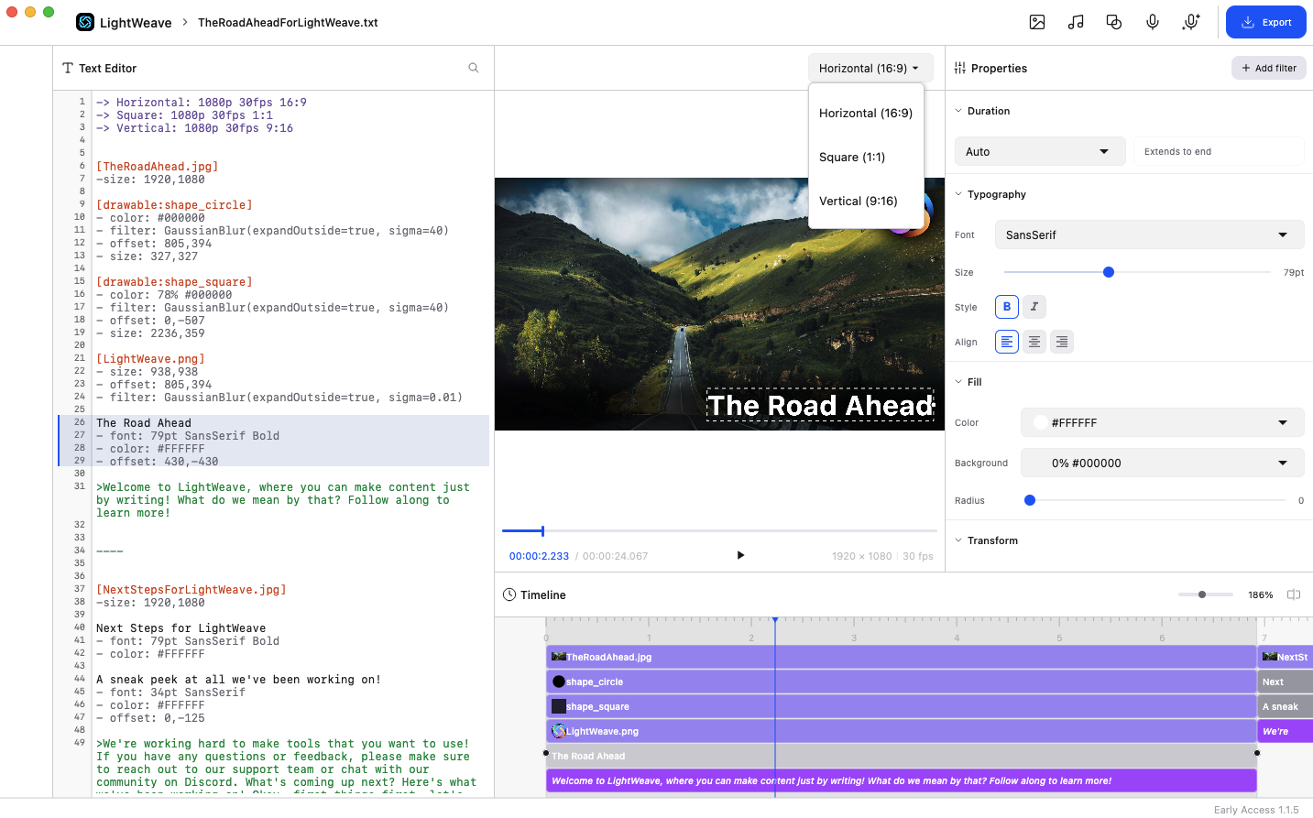Screen dimensions: 1313x818
Task: Play the video preview
Action: click(740, 555)
